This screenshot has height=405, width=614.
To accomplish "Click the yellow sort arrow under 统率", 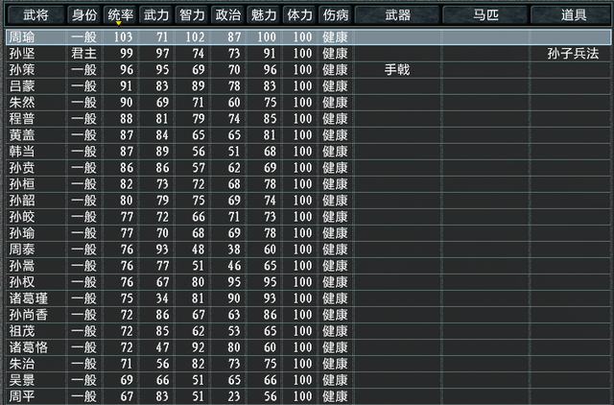I will click(119, 23).
